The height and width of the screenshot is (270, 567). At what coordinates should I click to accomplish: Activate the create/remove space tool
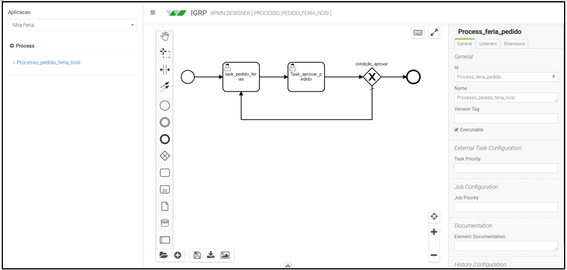[x=165, y=70]
